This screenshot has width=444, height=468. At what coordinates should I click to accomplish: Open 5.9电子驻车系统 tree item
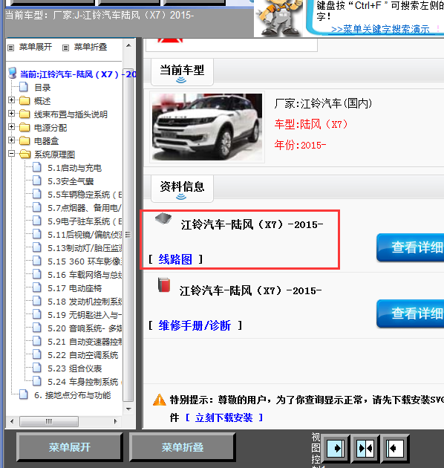coord(85,221)
